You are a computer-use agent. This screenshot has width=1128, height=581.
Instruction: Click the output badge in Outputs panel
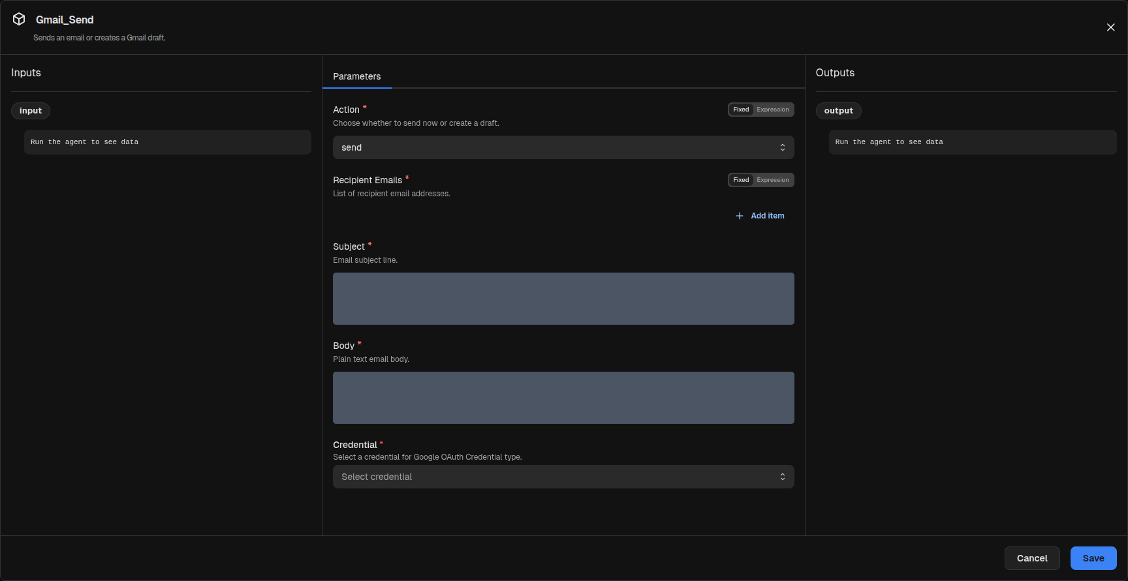click(838, 111)
